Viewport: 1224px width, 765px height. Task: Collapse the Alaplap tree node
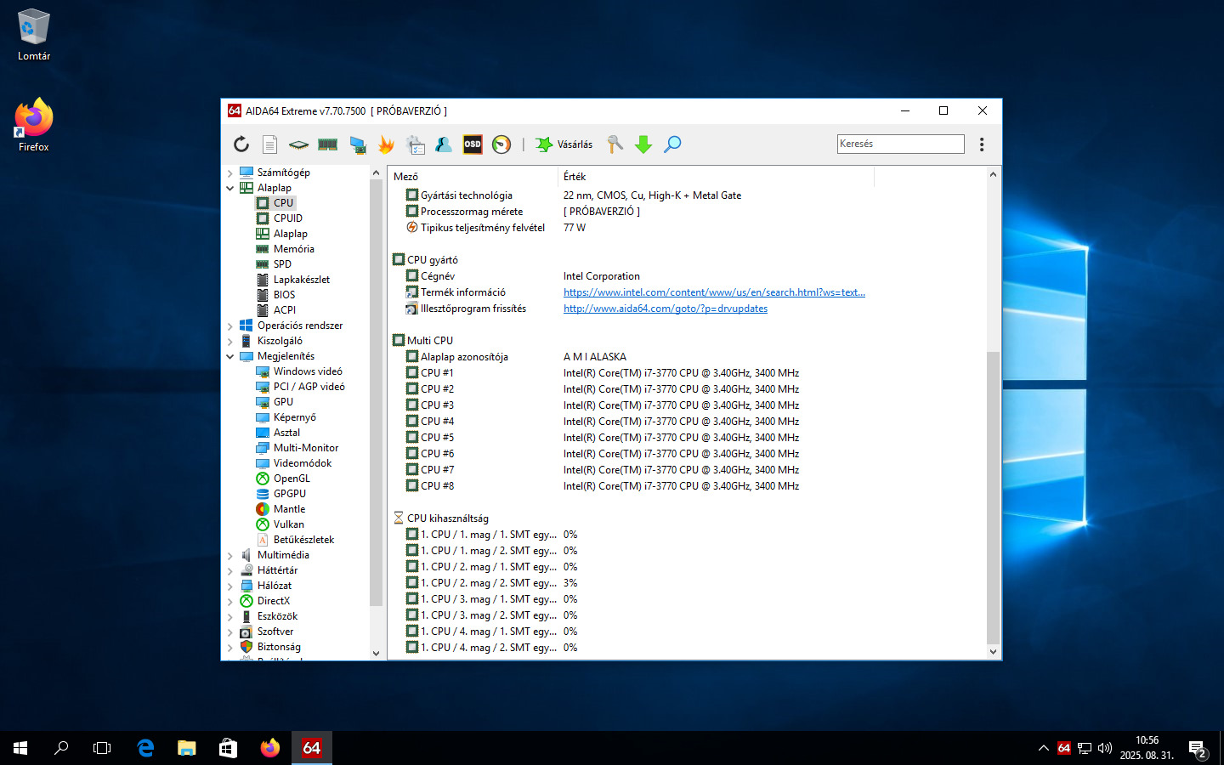[x=230, y=188]
